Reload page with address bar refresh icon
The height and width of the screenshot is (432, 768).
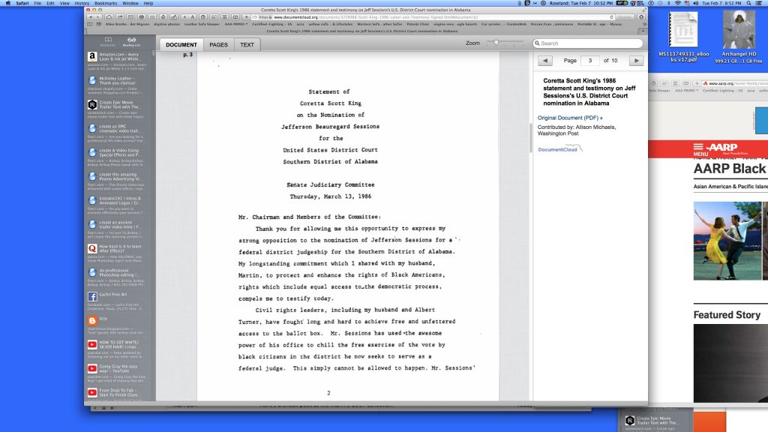click(x=611, y=16)
